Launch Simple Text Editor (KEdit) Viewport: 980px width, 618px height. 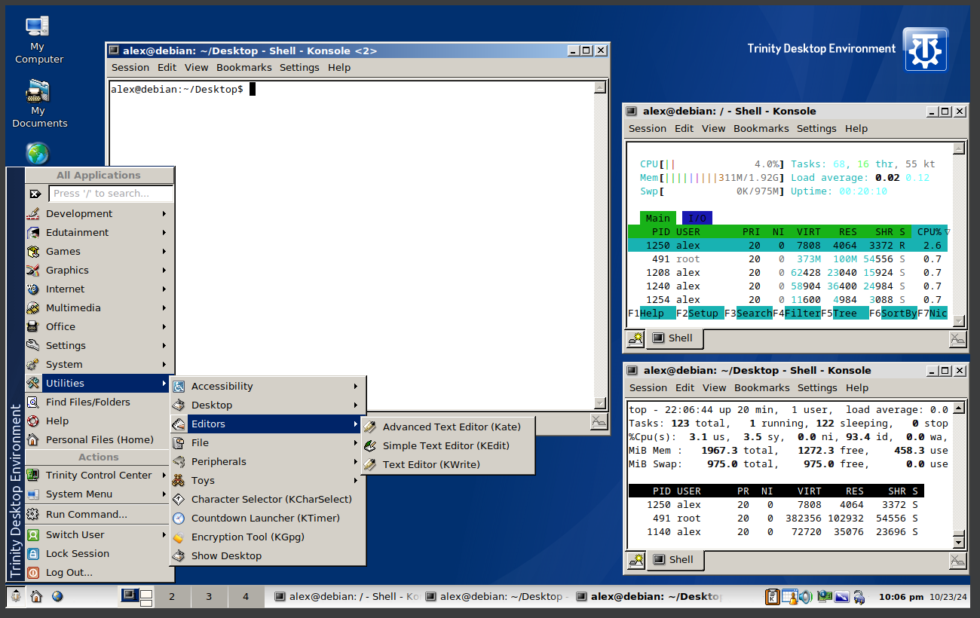[x=446, y=445]
